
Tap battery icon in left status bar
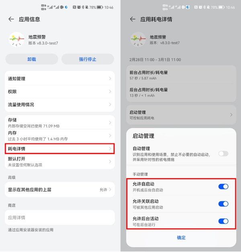(x=100, y=7)
